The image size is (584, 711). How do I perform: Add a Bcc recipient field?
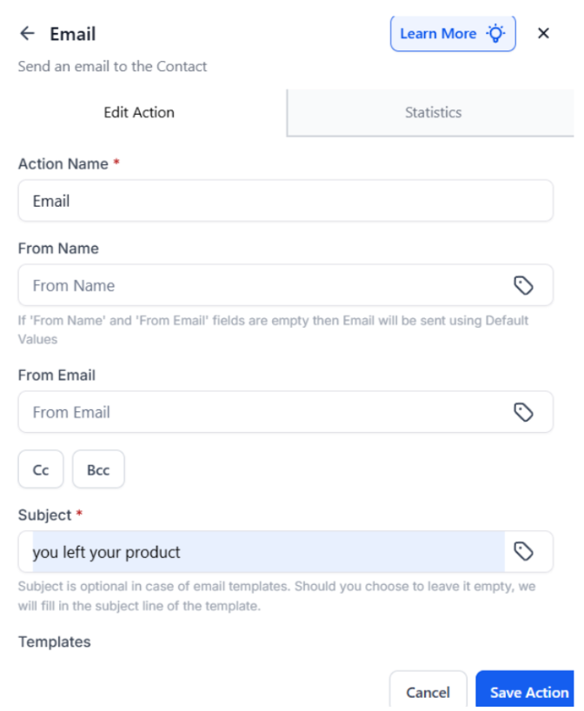point(98,470)
